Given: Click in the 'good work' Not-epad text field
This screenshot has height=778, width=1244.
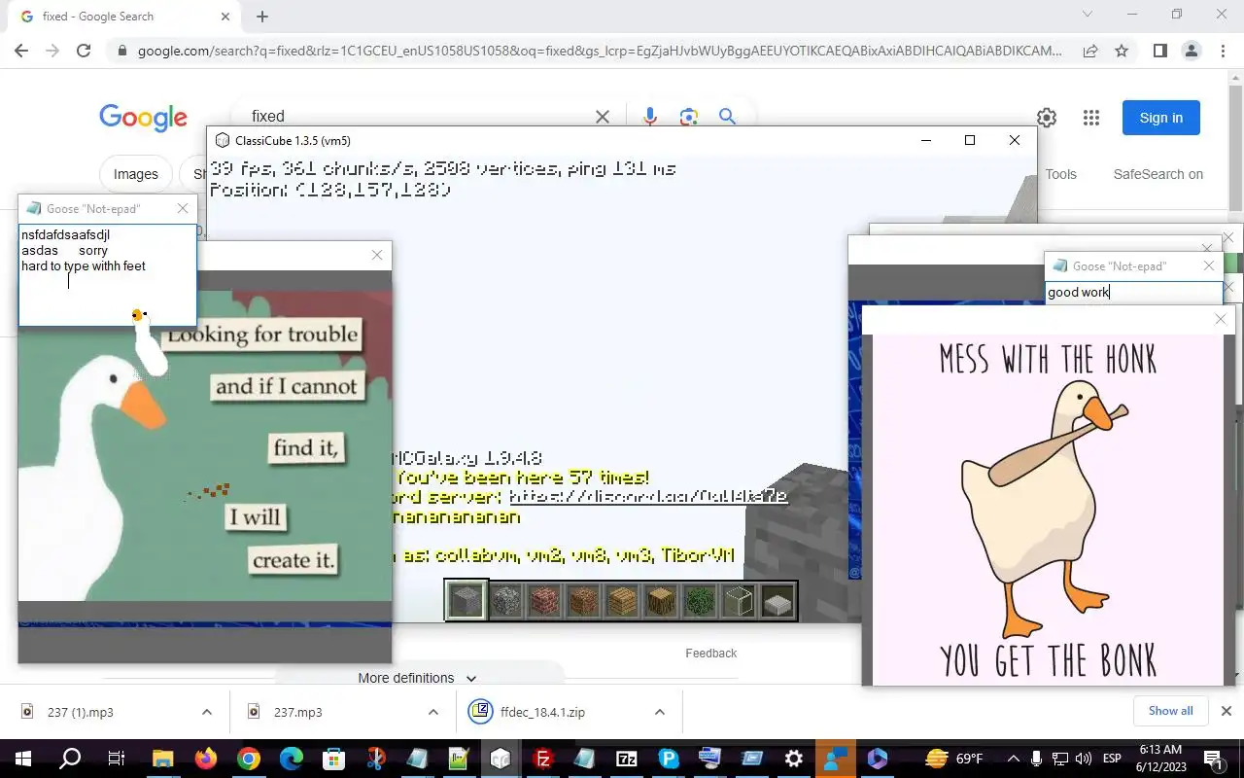Looking at the screenshot, I should pos(1134,292).
